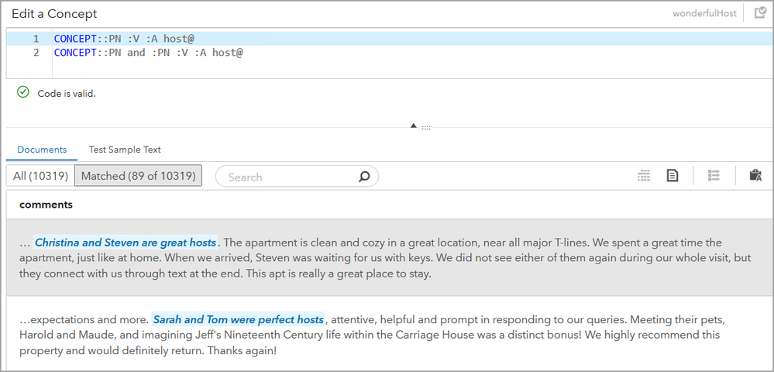Collapse the code editor pane with the arrow
This screenshot has height=372, width=774.
tap(414, 126)
